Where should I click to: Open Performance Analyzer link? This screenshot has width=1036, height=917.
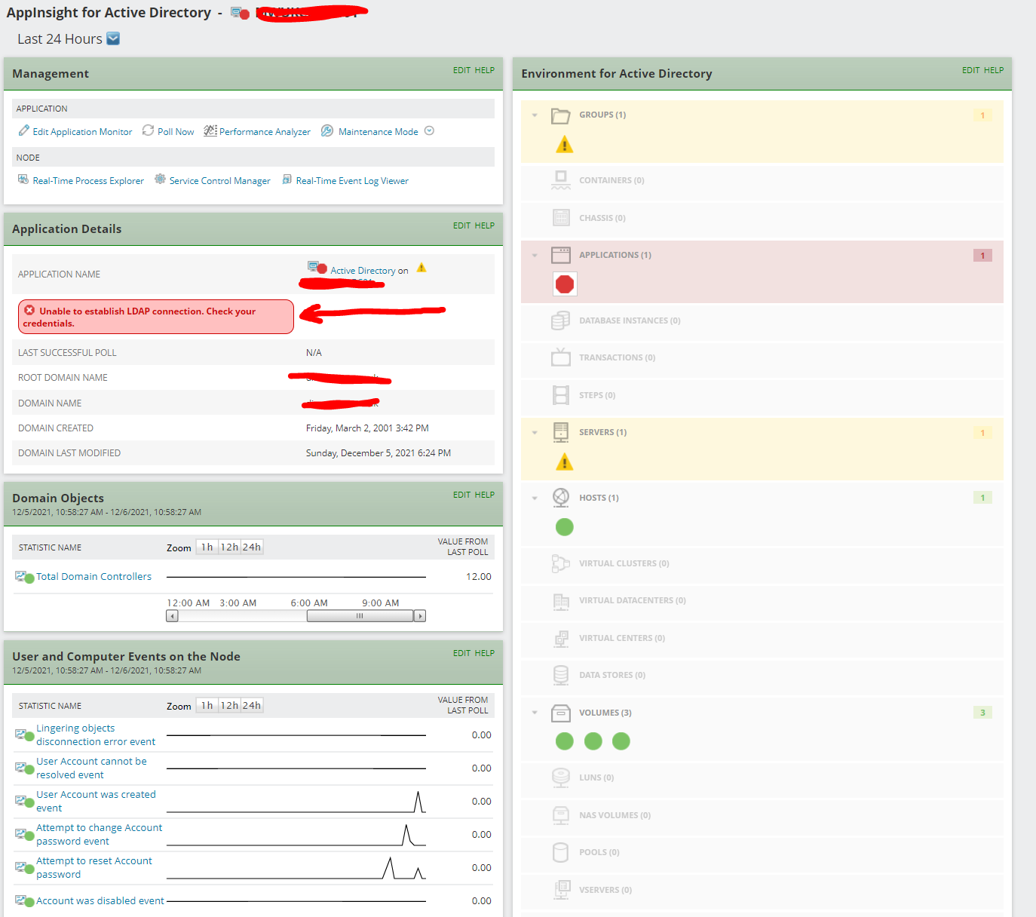coord(265,132)
